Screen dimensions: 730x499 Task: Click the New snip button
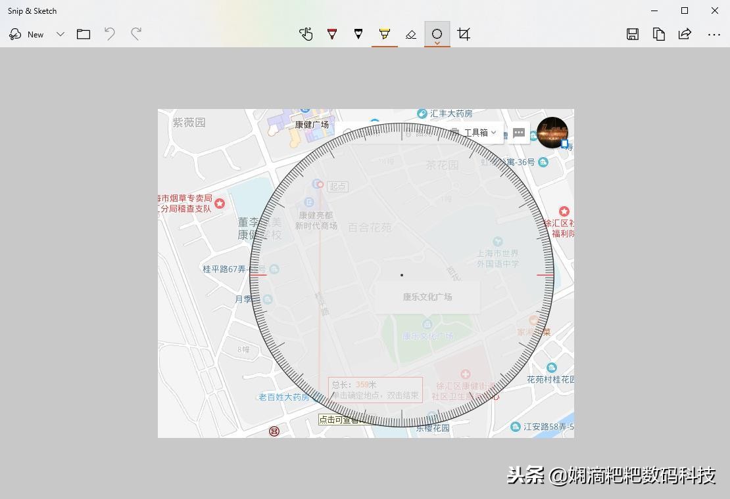[26, 34]
